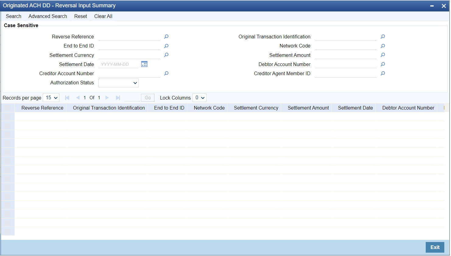
Task: Go to next page of records
Action: click(107, 98)
